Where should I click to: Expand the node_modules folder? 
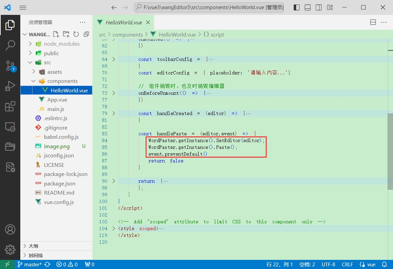(30, 44)
